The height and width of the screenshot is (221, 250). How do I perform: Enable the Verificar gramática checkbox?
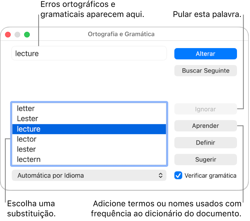(x=178, y=176)
